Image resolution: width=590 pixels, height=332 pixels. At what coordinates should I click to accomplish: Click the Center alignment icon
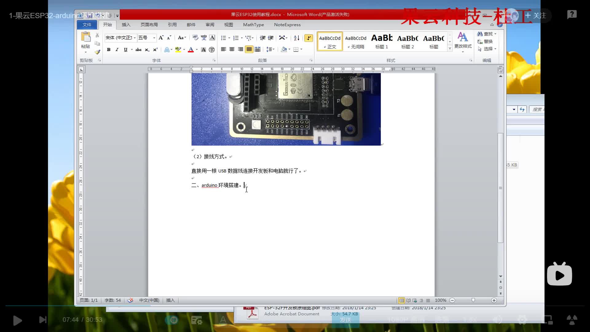point(232,49)
